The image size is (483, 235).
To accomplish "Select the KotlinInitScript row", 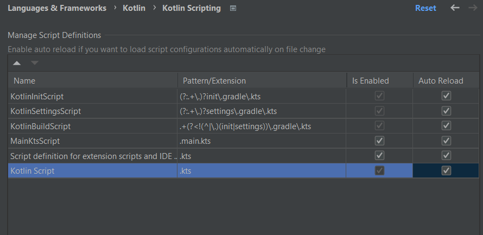I will pyautogui.click(x=37, y=96).
